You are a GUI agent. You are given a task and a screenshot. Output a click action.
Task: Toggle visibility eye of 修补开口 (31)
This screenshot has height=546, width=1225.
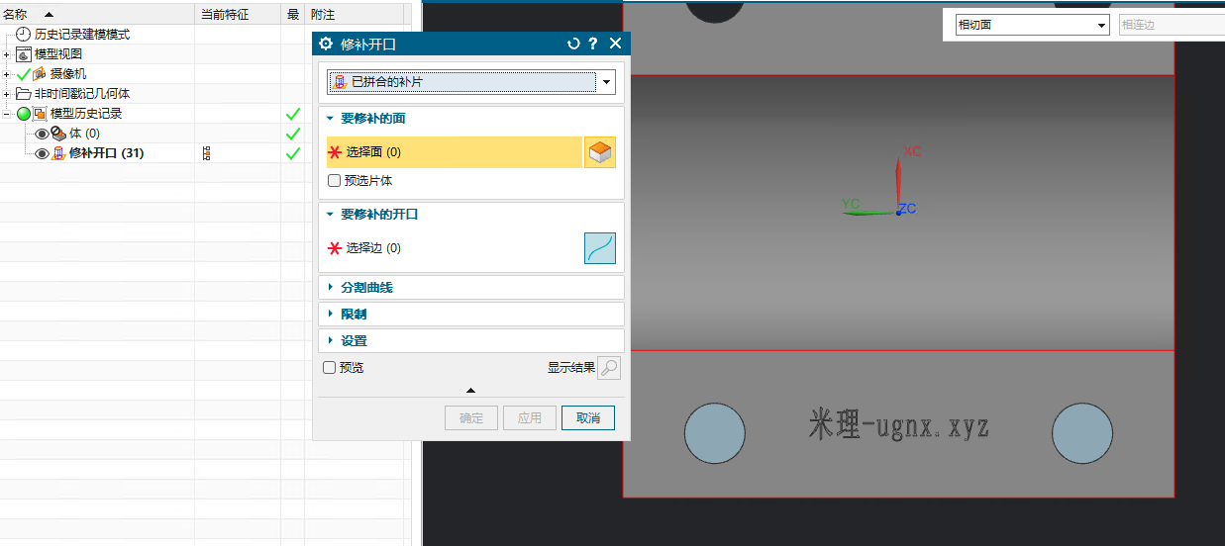[42, 153]
